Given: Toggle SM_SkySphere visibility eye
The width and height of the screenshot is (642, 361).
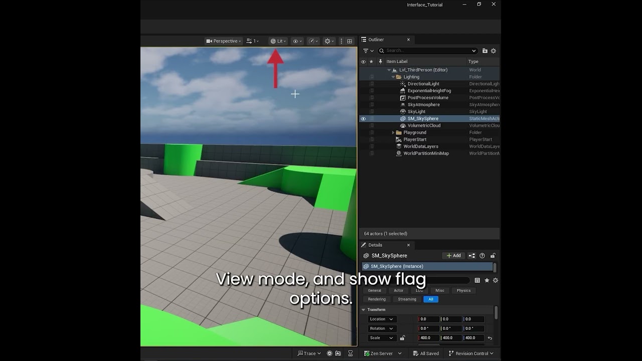Looking at the screenshot, I should (x=364, y=119).
